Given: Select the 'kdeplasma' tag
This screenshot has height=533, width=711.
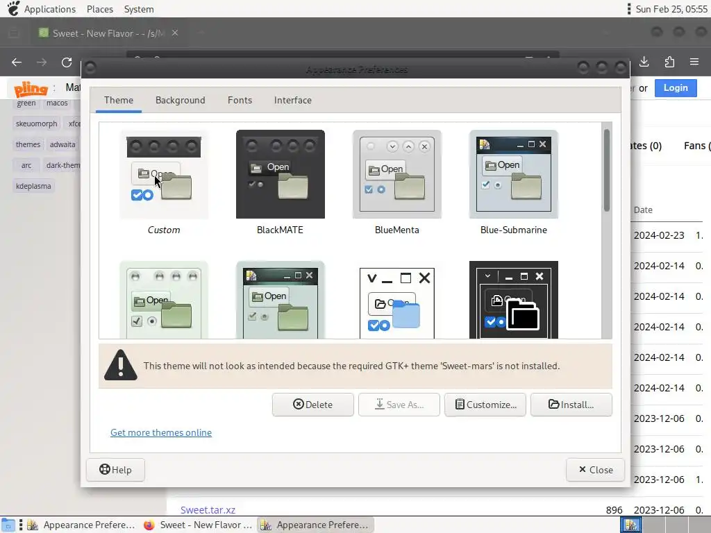Looking at the screenshot, I should point(33,186).
